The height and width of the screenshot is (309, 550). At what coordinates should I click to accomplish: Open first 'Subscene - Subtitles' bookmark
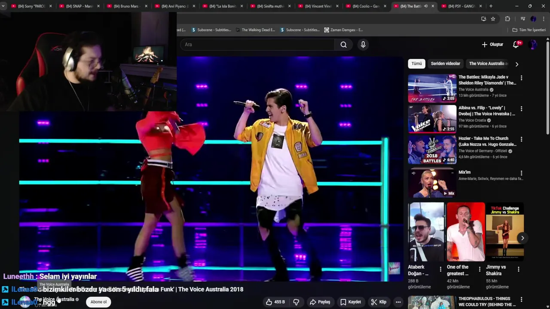coord(211,30)
